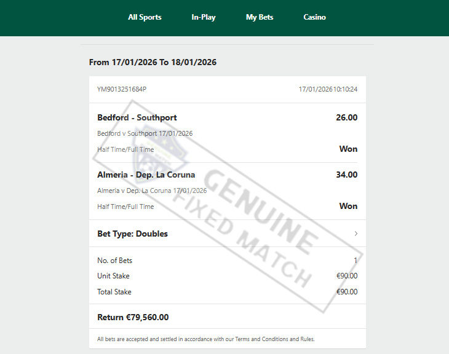Click the Won status for Bedford match
This screenshot has height=354, width=449.
coord(348,149)
